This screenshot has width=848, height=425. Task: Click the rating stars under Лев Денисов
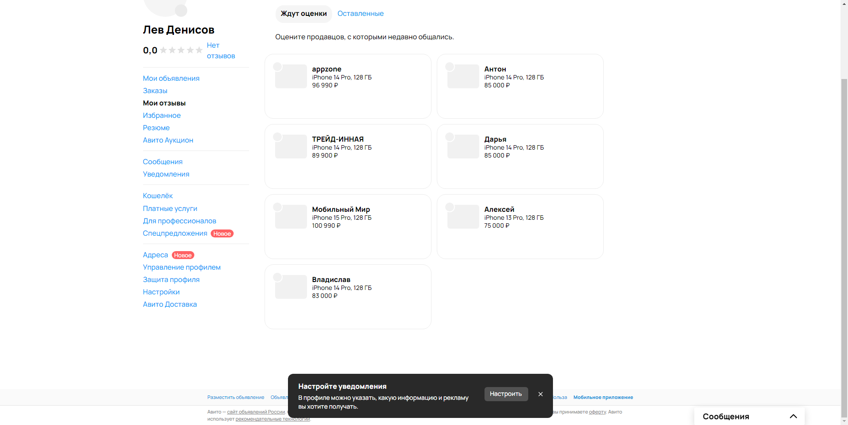181,50
